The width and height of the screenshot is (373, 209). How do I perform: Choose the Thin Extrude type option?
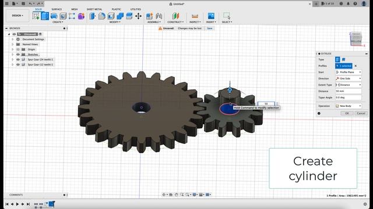(x=343, y=59)
